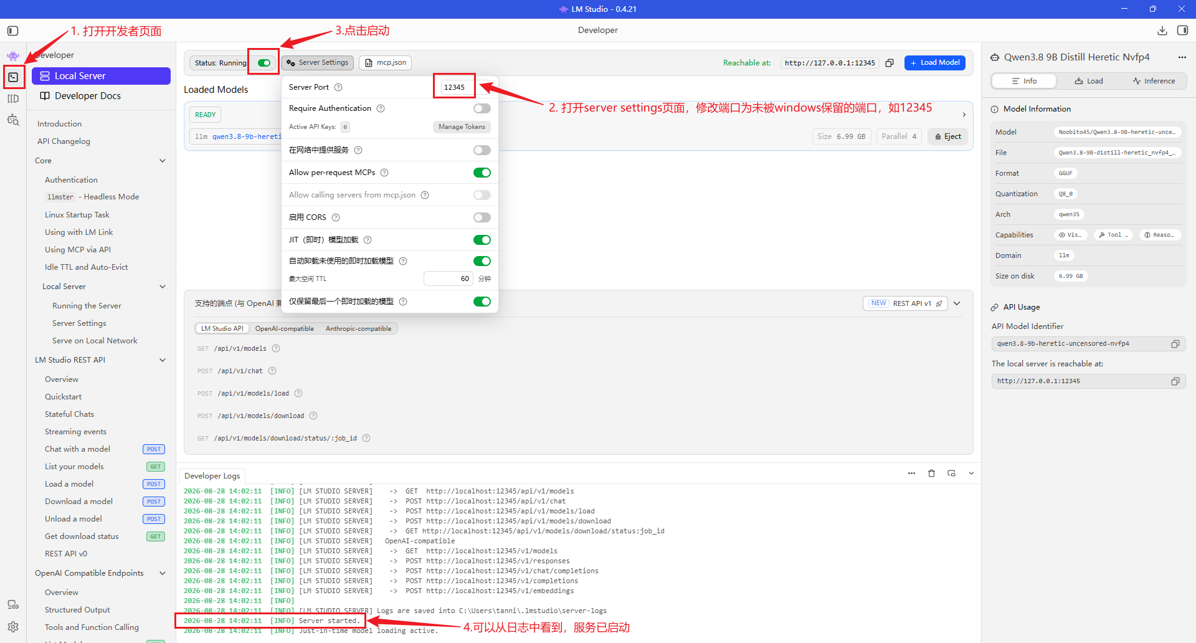Enable Require Authentication switch
The height and width of the screenshot is (643, 1196).
[482, 108]
